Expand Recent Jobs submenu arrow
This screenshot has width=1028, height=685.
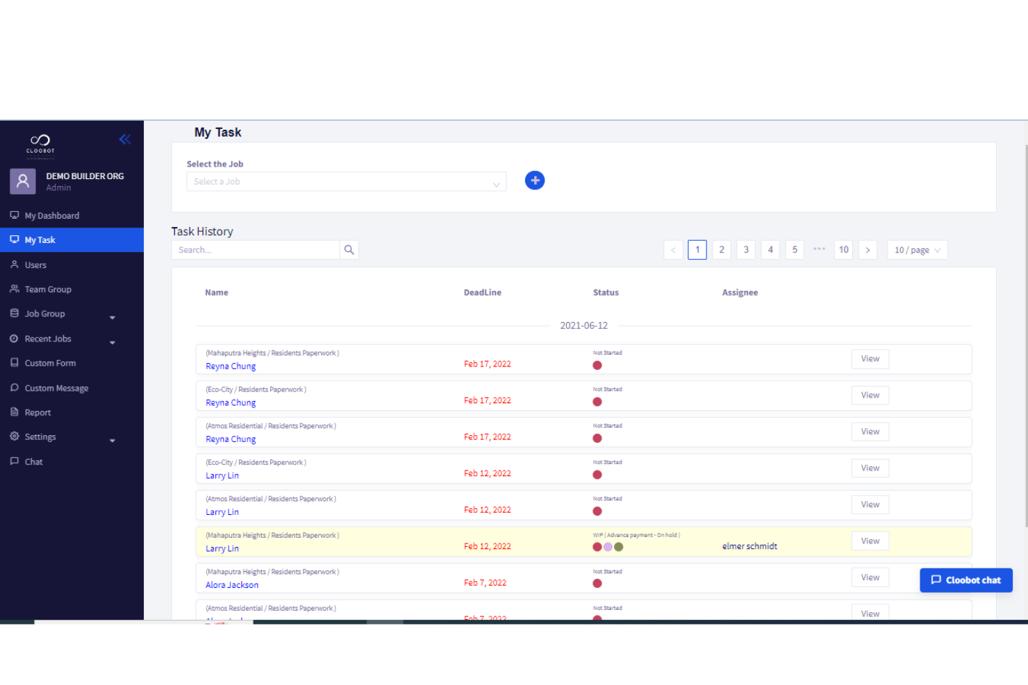click(113, 343)
